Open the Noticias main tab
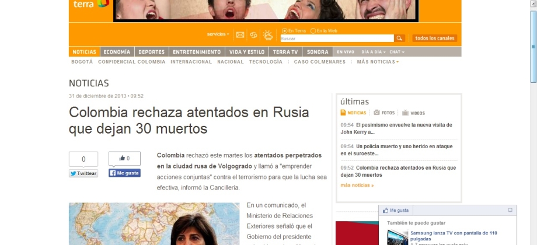Viewport: 537px width, 245px height. click(84, 52)
